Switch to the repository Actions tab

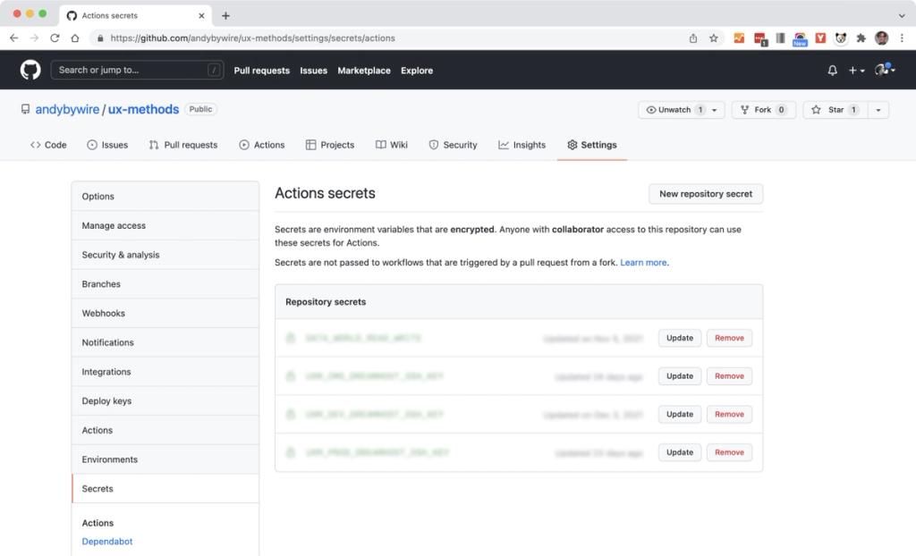(262, 145)
